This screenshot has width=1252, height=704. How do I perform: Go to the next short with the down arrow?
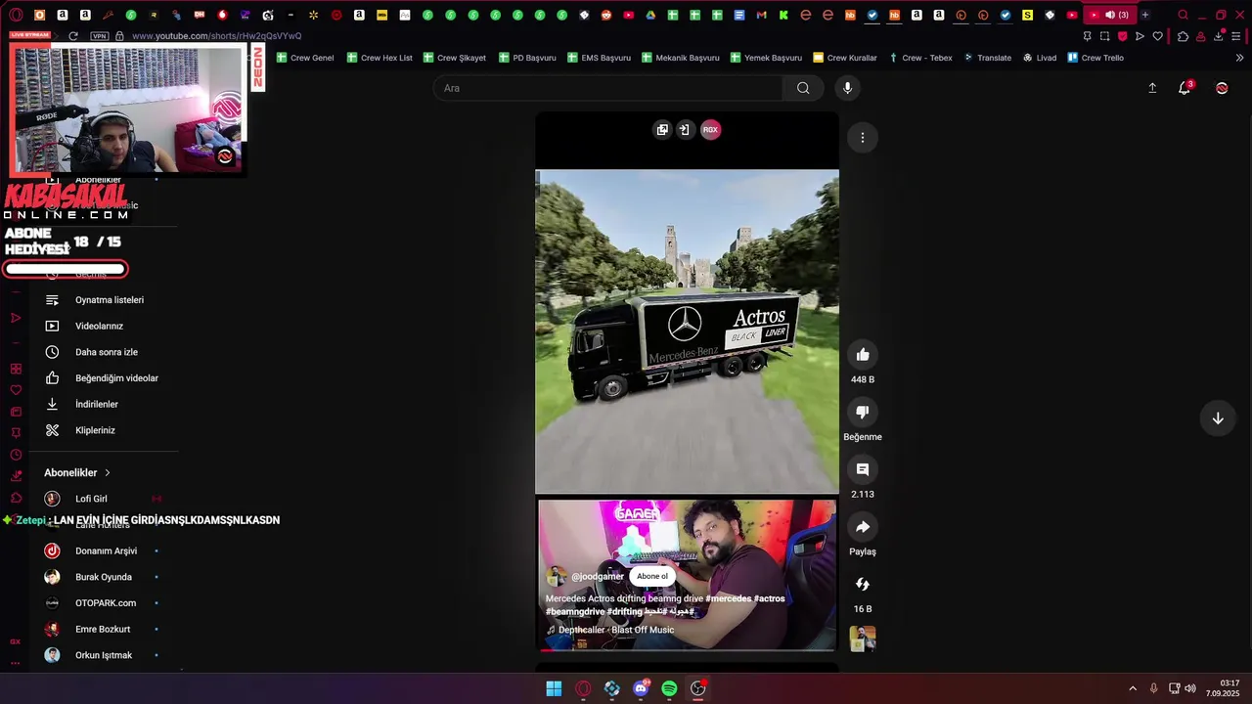click(x=1218, y=418)
